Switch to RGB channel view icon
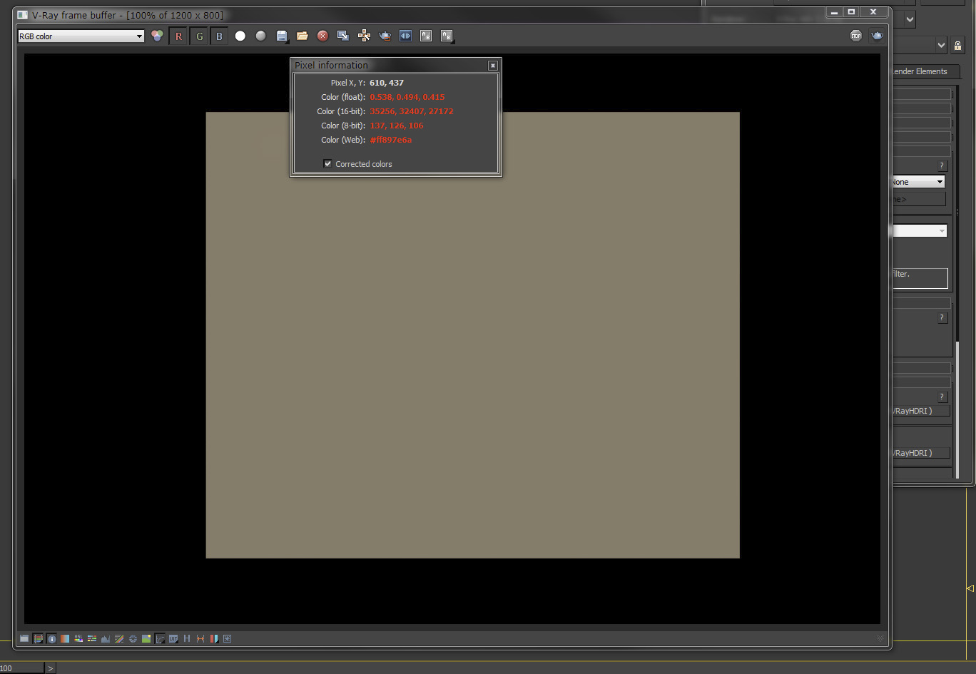The width and height of the screenshot is (976, 674). 157,36
